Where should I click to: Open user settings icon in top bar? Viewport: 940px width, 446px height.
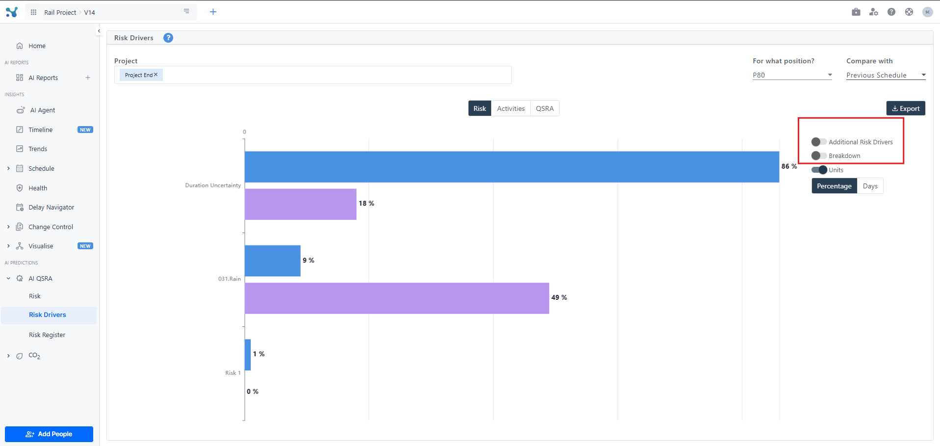(x=874, y=12)
